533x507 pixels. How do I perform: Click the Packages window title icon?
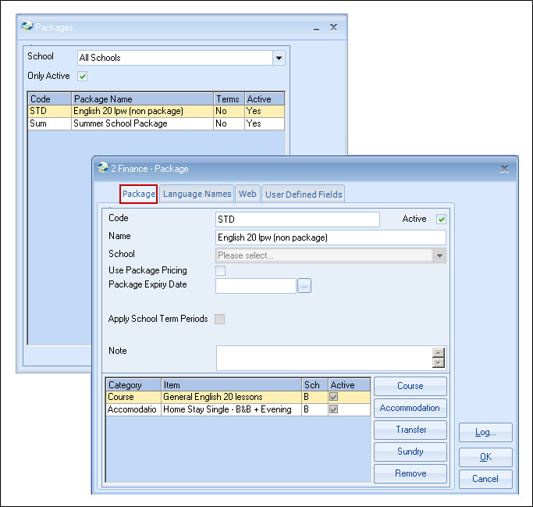(x=27, y=27)
